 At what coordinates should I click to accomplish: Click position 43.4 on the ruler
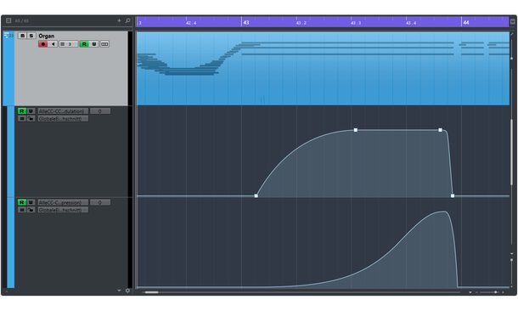pos(411,23)
